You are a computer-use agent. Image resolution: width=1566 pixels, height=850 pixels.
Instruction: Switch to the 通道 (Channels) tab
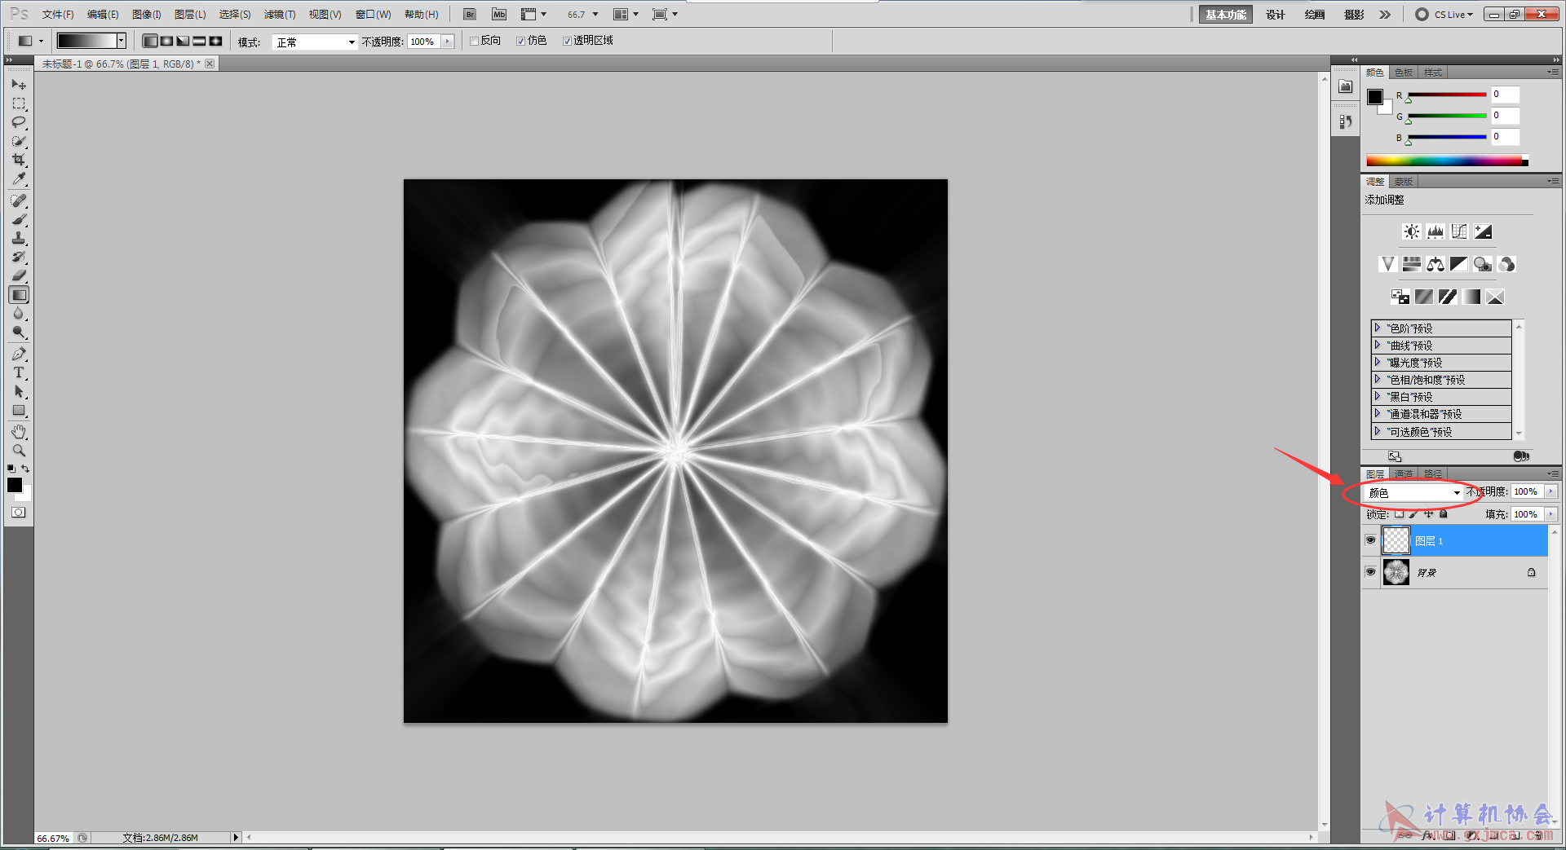(1403, 473)
